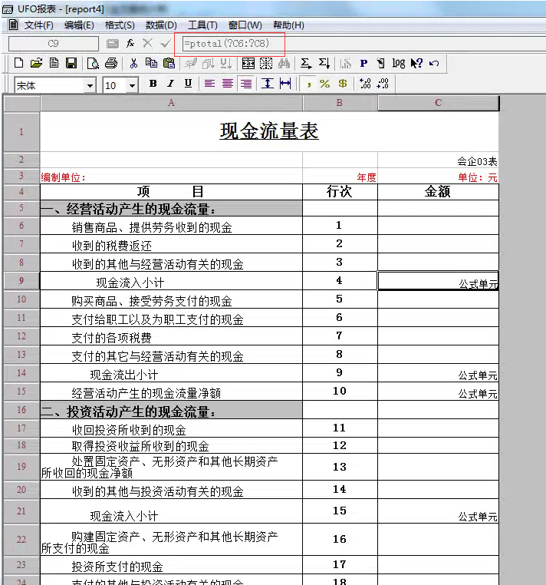Toggle bold formatting
Screen dimensions: 546x585
(x=153, y=83)
